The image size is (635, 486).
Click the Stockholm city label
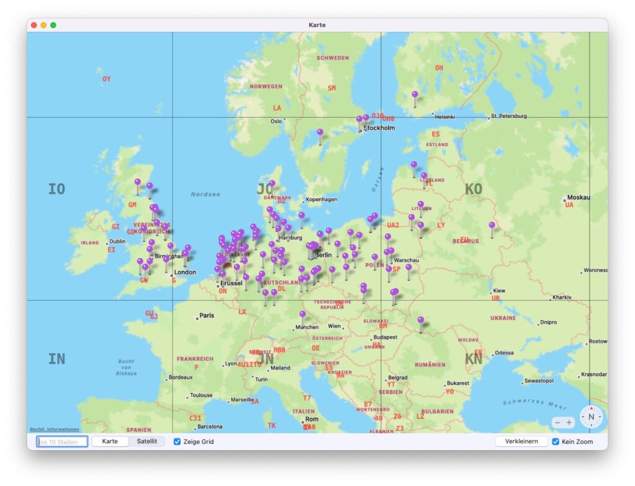tap(379, 128)
